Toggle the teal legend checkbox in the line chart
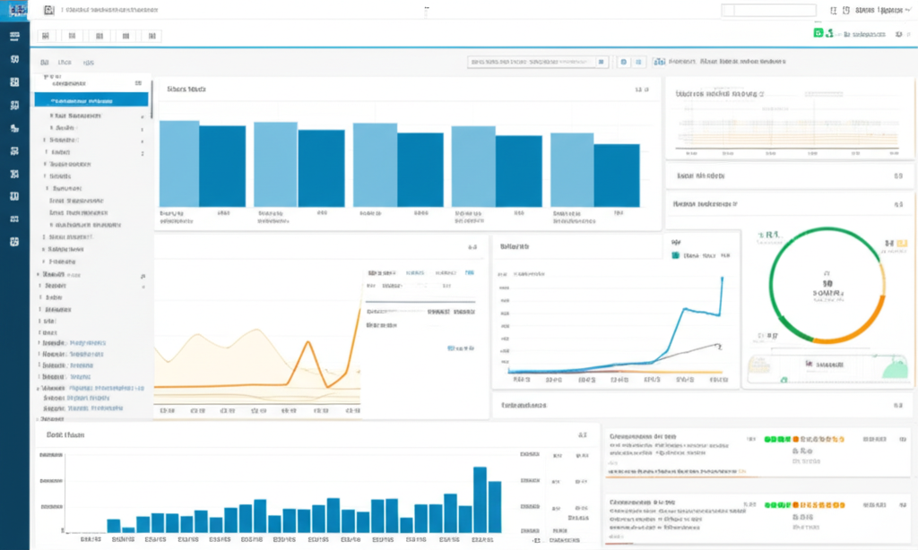The height and width of the screenshot is (550, 918). point(675,255)
